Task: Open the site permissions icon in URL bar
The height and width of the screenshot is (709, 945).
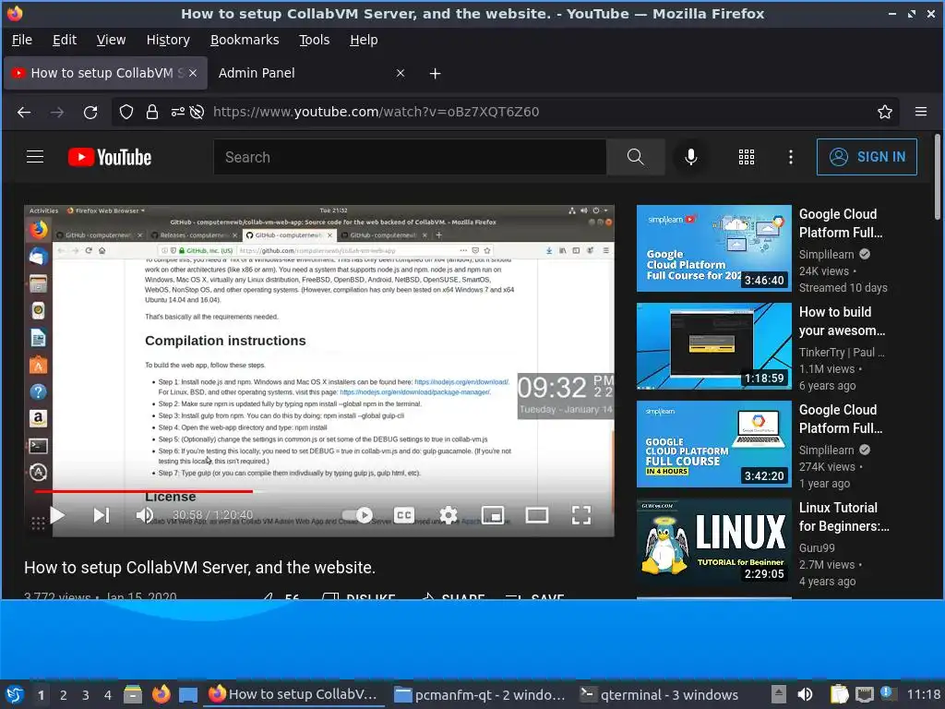Action: pos(178,112)
